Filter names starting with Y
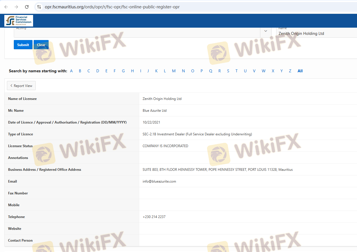 282,71
